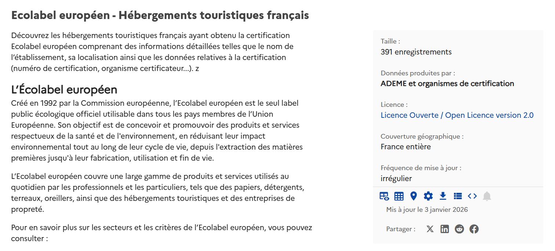Screen dimensions: 555x251
Task: Click the "391 enregistrements" size value
Action: pos(416,52)
